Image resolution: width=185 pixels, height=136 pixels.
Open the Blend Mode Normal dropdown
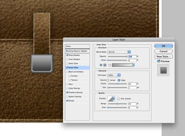[119, 52]
